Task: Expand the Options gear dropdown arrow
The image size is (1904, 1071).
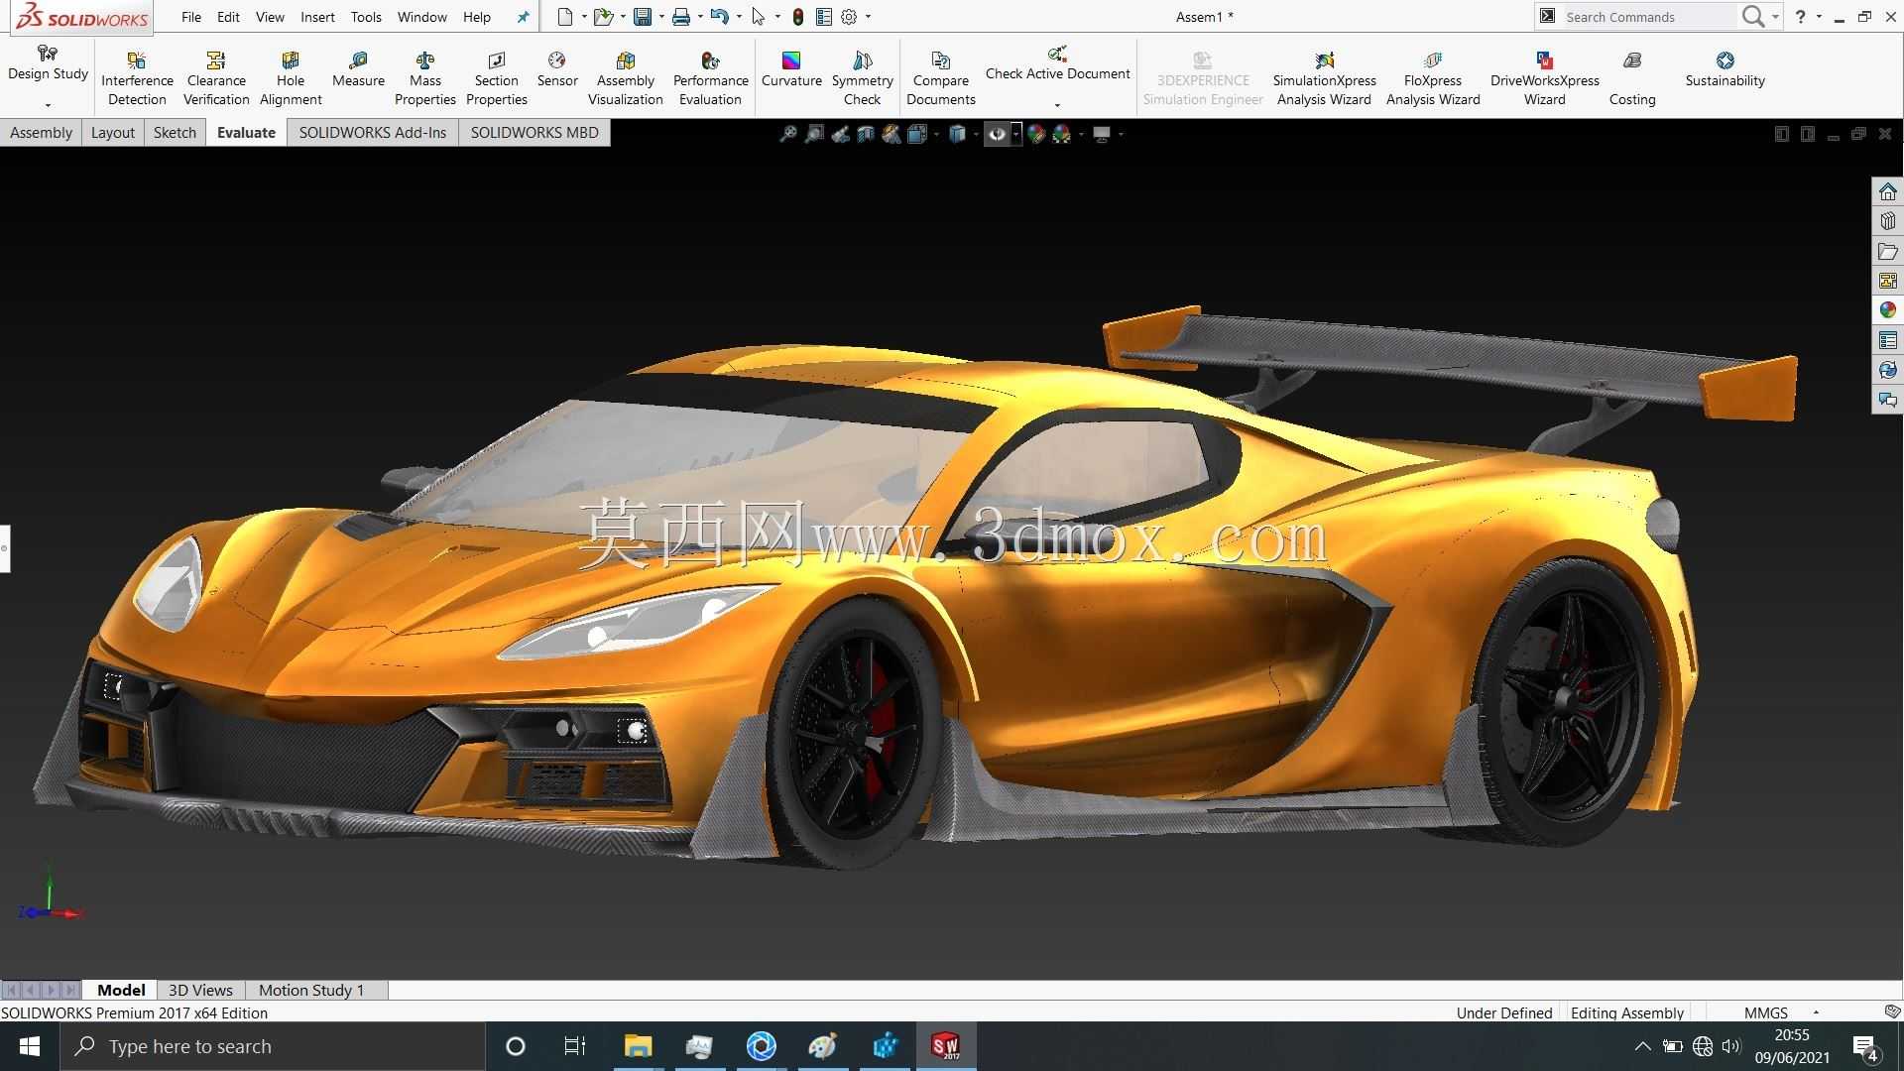Action: [869, 17]
